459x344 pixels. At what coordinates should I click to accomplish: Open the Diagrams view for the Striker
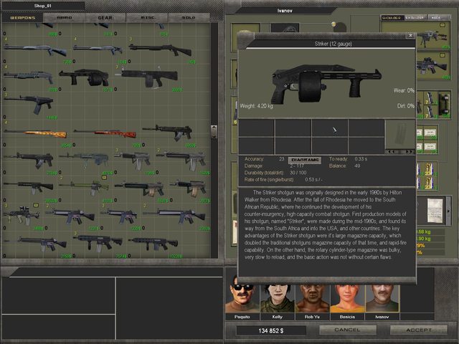pyautogui.click(x=305, y=160)
